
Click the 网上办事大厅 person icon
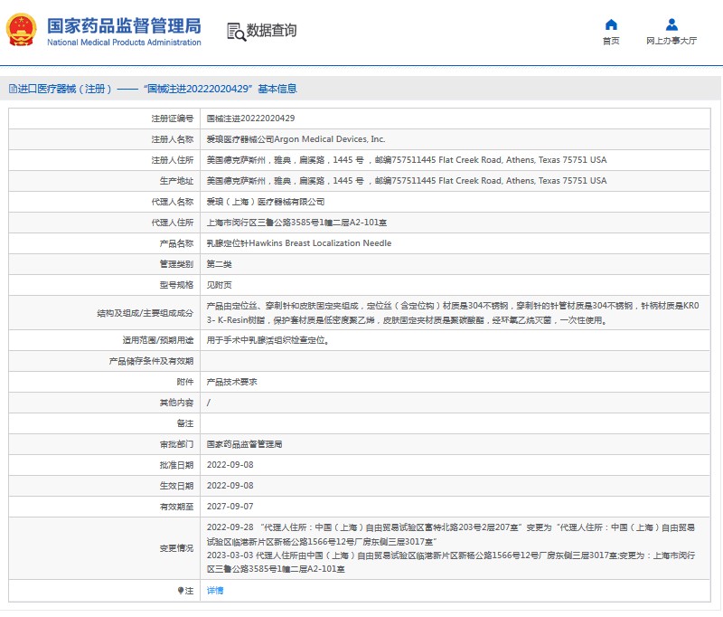click(671, 24)
